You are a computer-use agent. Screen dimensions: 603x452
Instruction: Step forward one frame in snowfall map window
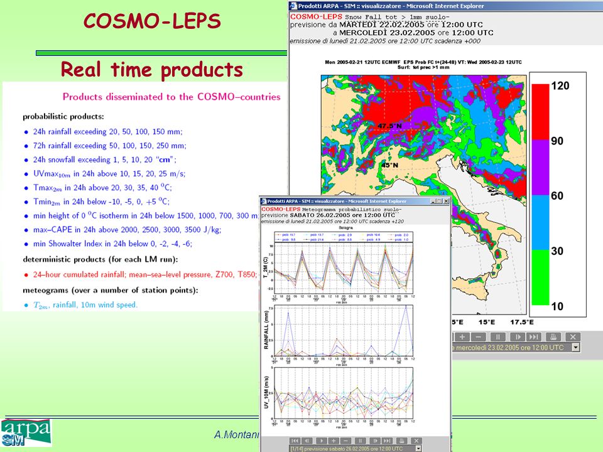click(x=518, y=337)
